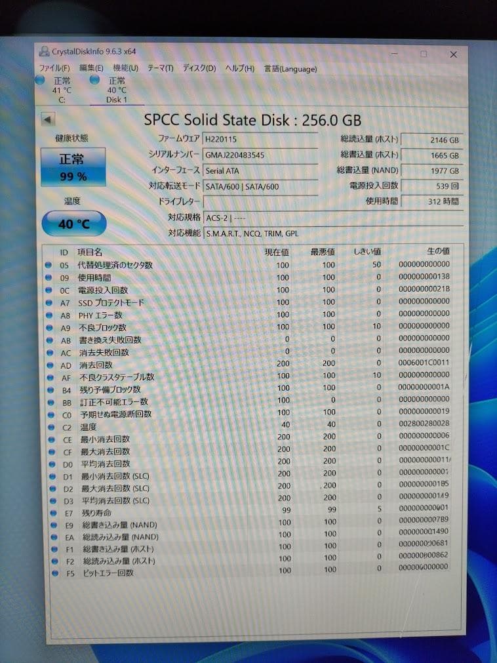Select the 消去失敗回数 row
This screenshot has height=663, width=497.
tap(248, 352)
